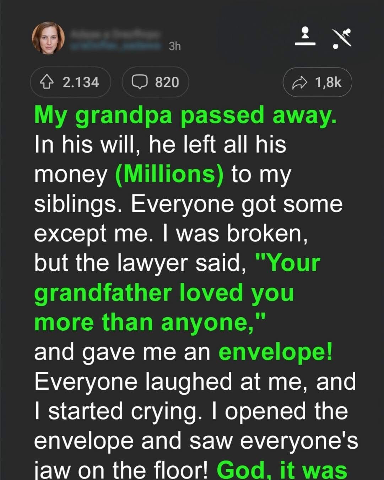Click the line "siblings. Everyone got some"

pos(188,204)
